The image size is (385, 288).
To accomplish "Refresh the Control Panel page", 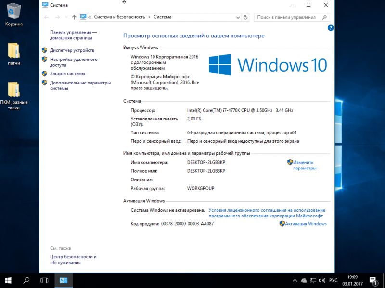I will [245, 17].
